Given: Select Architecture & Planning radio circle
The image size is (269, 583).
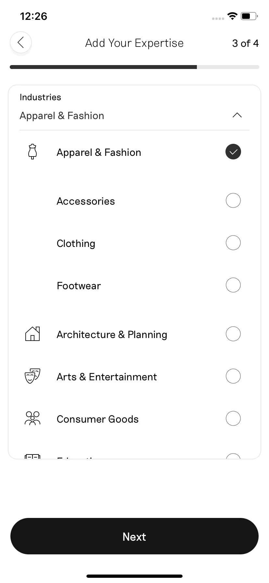Looking at the screenshot, I should pos(233,334).
